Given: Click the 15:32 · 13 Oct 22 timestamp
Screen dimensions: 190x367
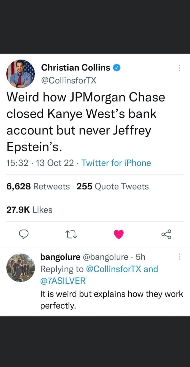Looking at the screenshot, I should coord(40,163).
